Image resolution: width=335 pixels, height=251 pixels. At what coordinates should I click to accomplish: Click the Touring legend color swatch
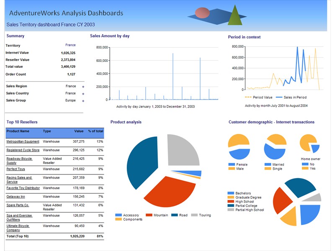click(194, 215)
